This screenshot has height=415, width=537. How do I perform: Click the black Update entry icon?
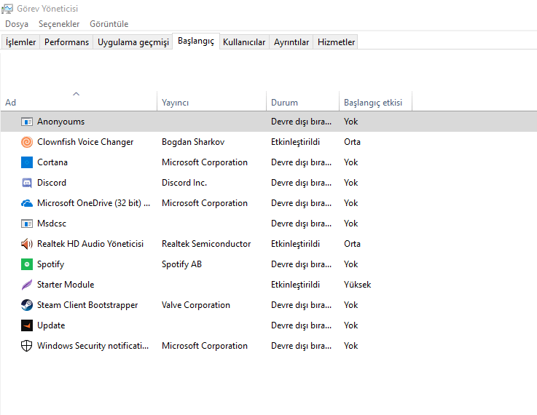(x=27, y=325)
